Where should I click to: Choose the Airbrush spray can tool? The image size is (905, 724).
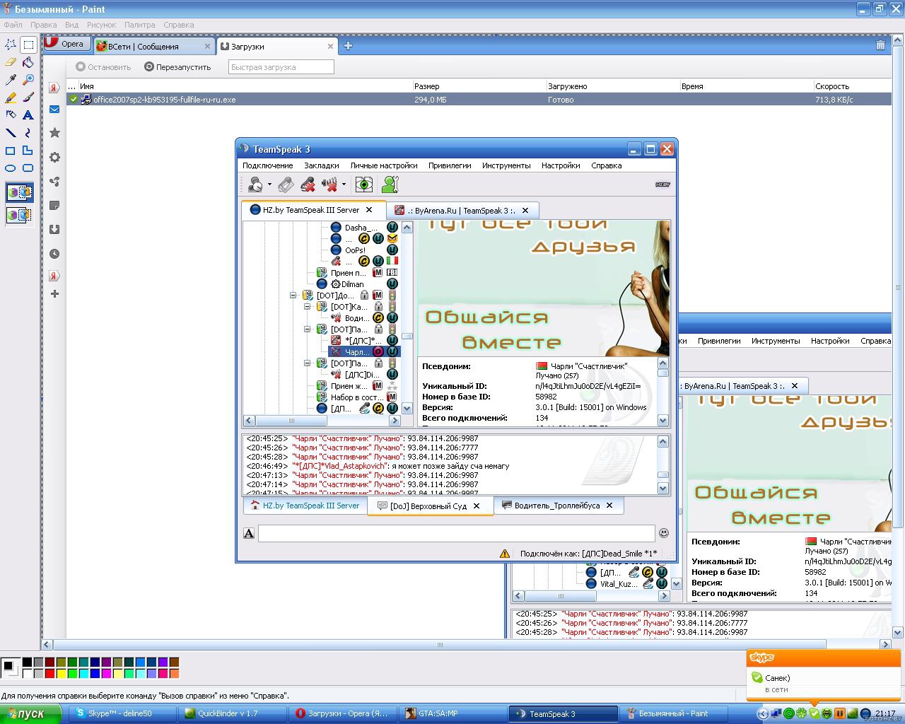(11, 115)
